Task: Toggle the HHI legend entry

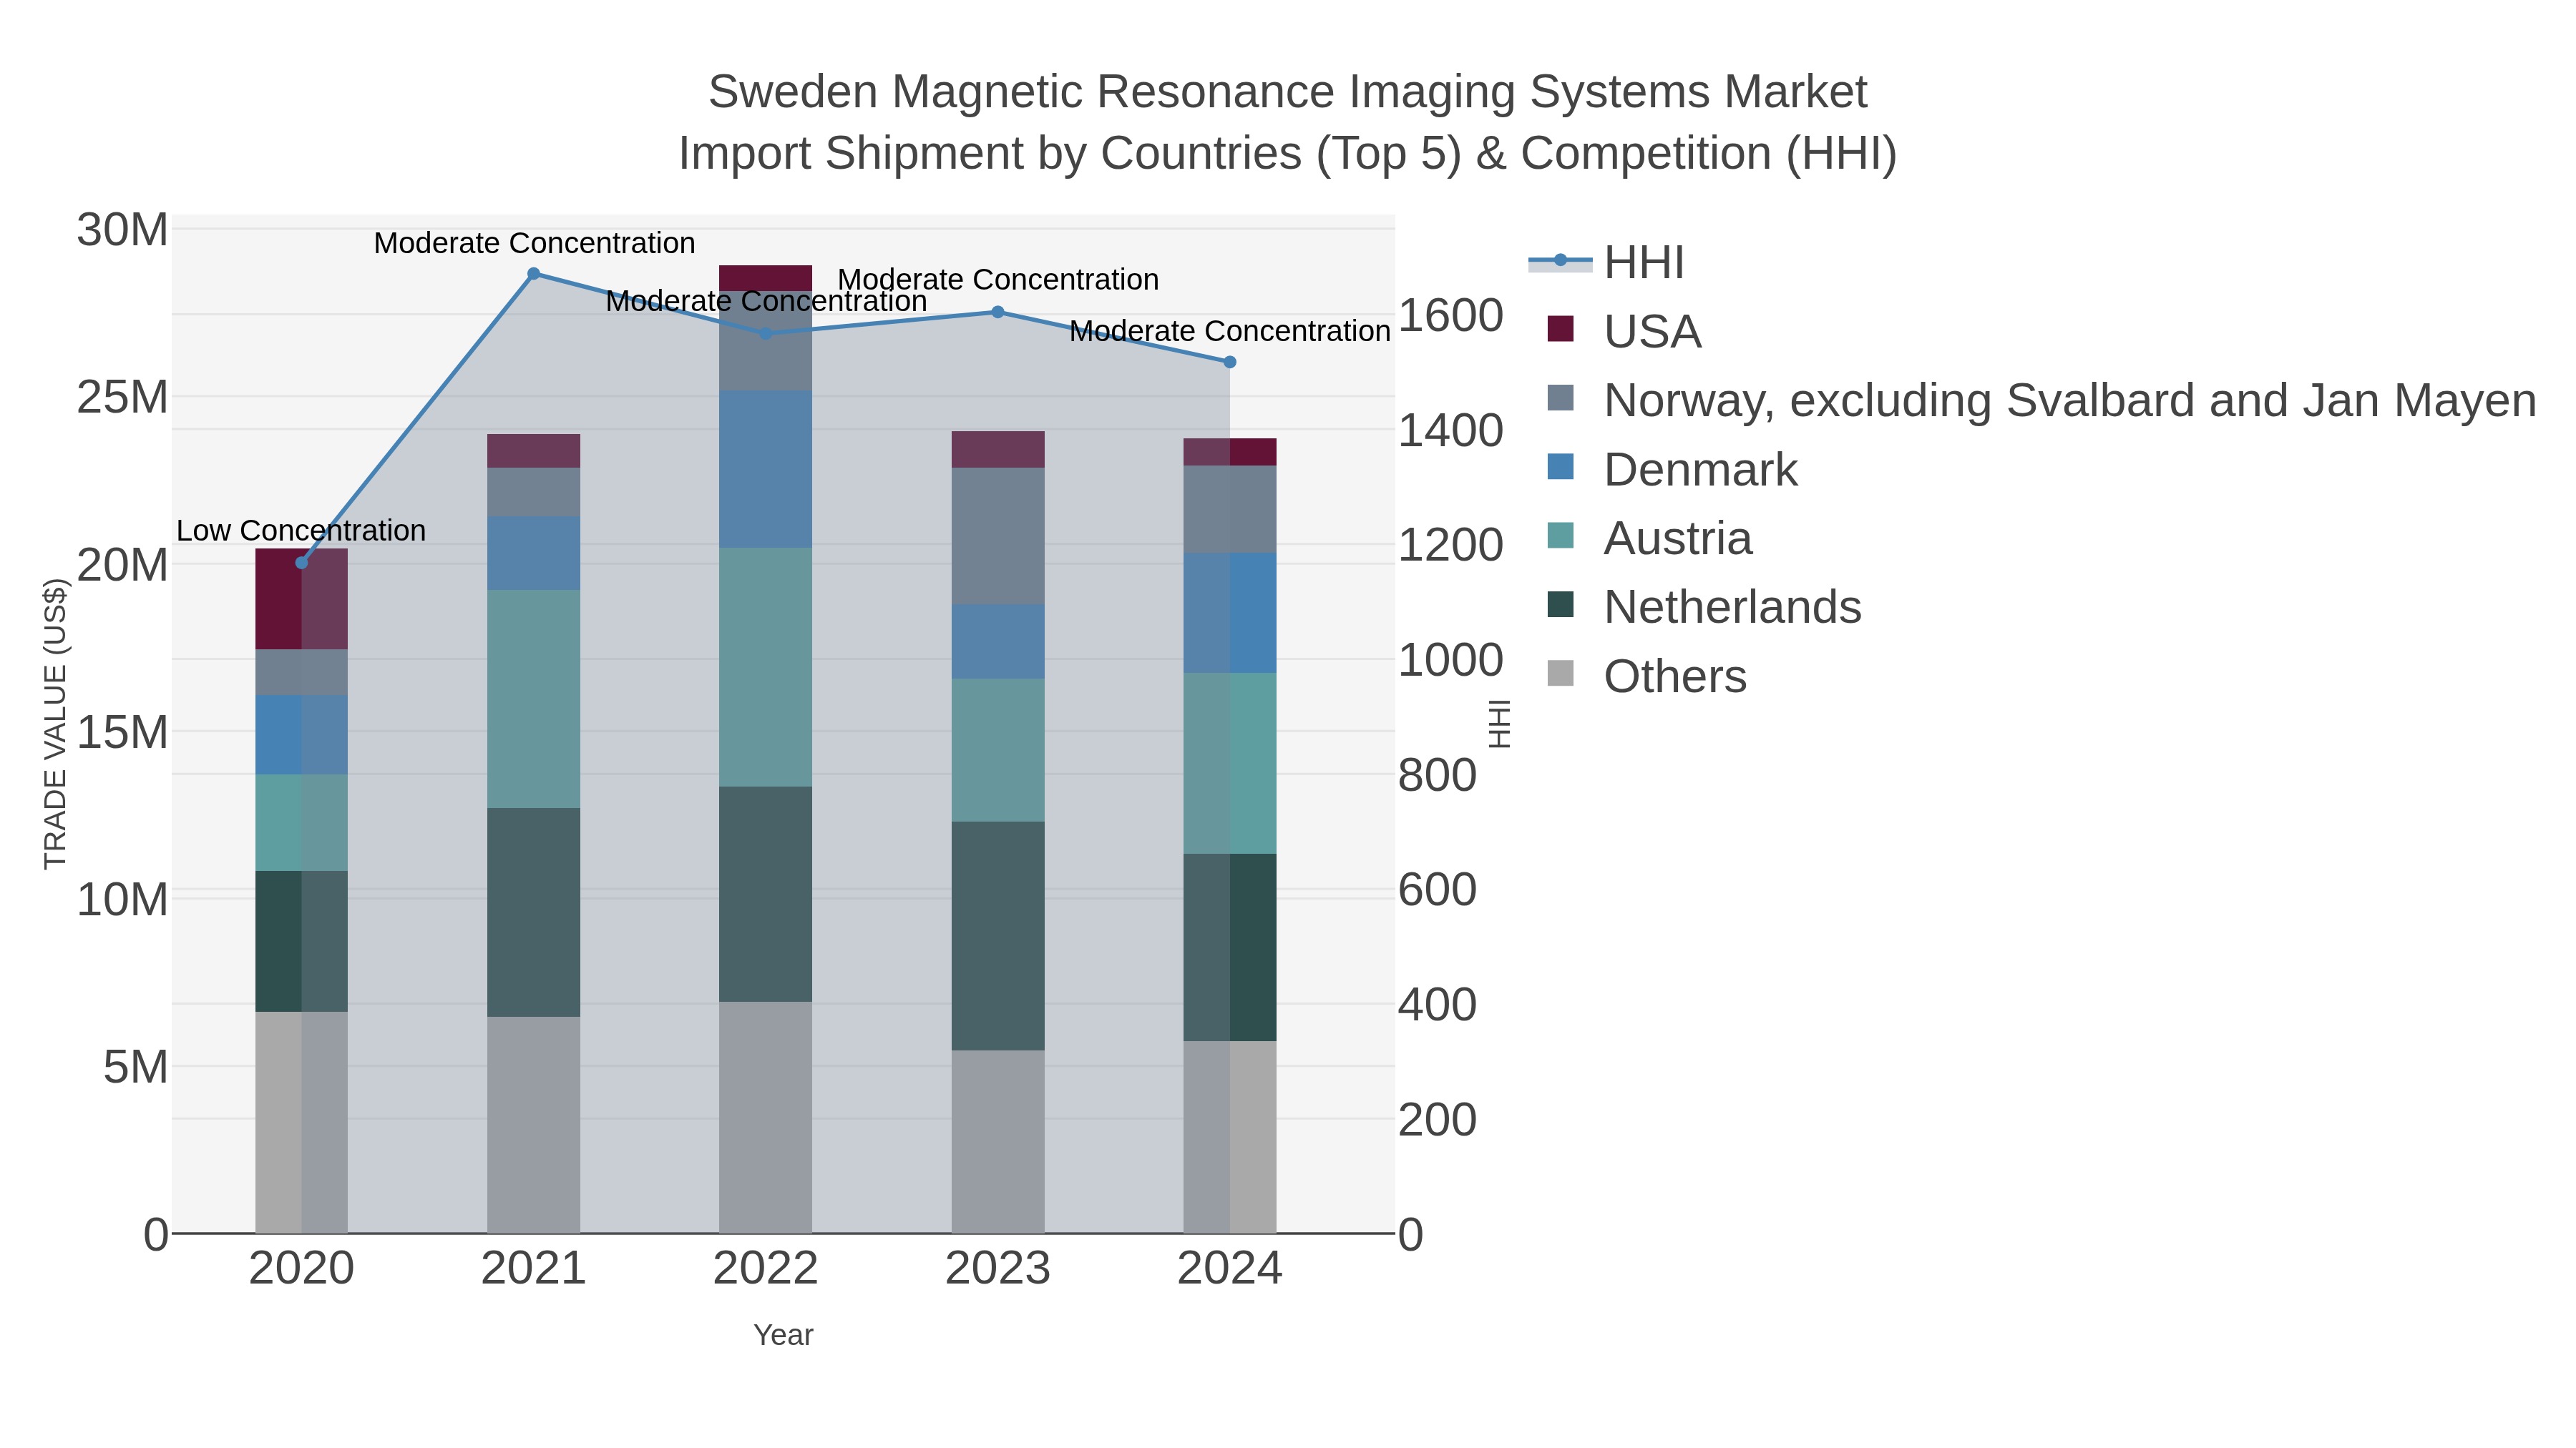Action: (x=1607, y=262)
